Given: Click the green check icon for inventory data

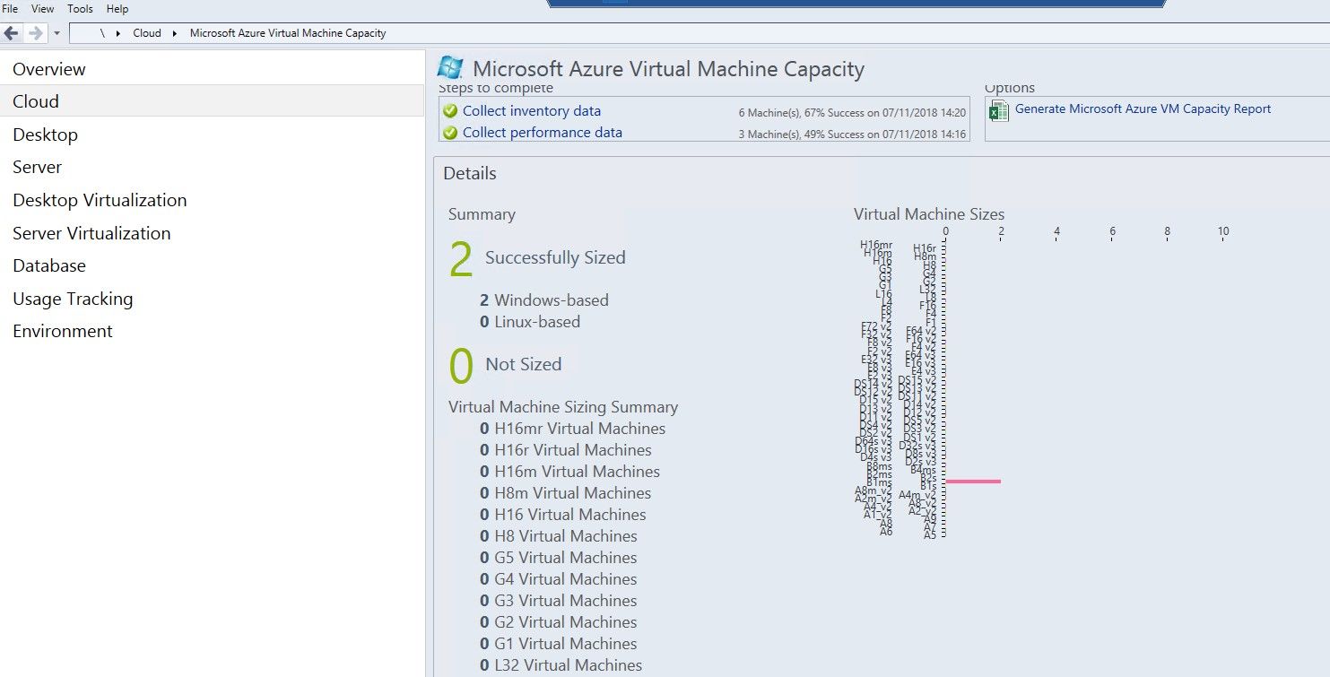Looking at the screenshot, I should (x=450, y=111).
